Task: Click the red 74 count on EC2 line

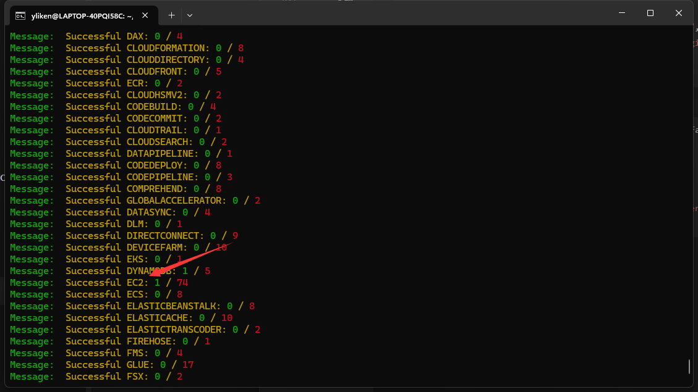Action: tap(182, 283)
